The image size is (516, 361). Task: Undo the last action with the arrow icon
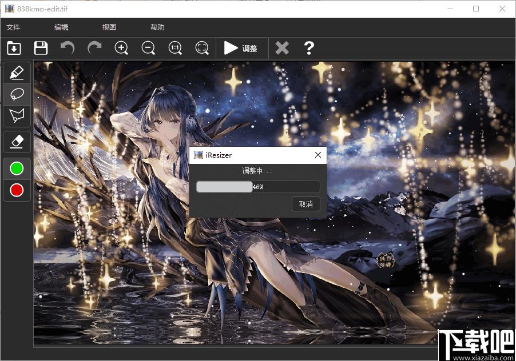tap(68, 48)
